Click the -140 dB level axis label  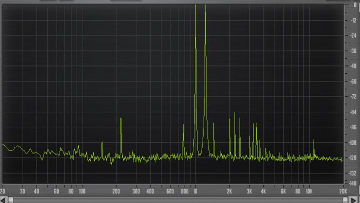(x=353, y=183)
